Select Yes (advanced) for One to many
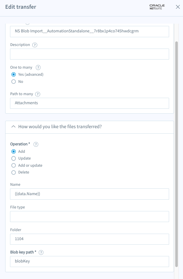 14,74
